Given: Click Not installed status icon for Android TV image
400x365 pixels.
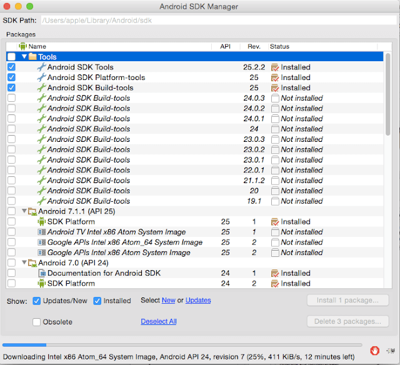Looking at the screenshot, I should click(x=275, y=232).
